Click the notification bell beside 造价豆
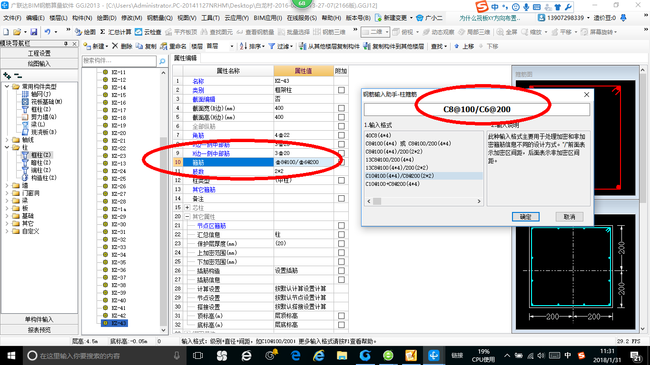Image resolution: width=650 pixels, height=365 pixels. point(624,18)
